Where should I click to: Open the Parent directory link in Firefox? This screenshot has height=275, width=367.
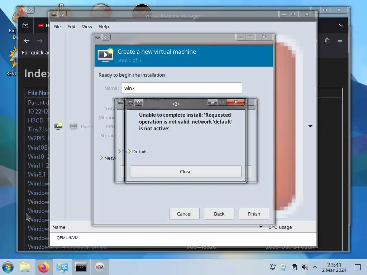39,102
